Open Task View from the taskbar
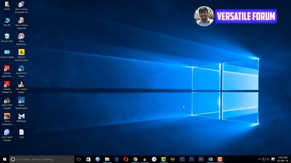This screenshot has height=163, width=291. pyautogui.click(x=79, y=159)
